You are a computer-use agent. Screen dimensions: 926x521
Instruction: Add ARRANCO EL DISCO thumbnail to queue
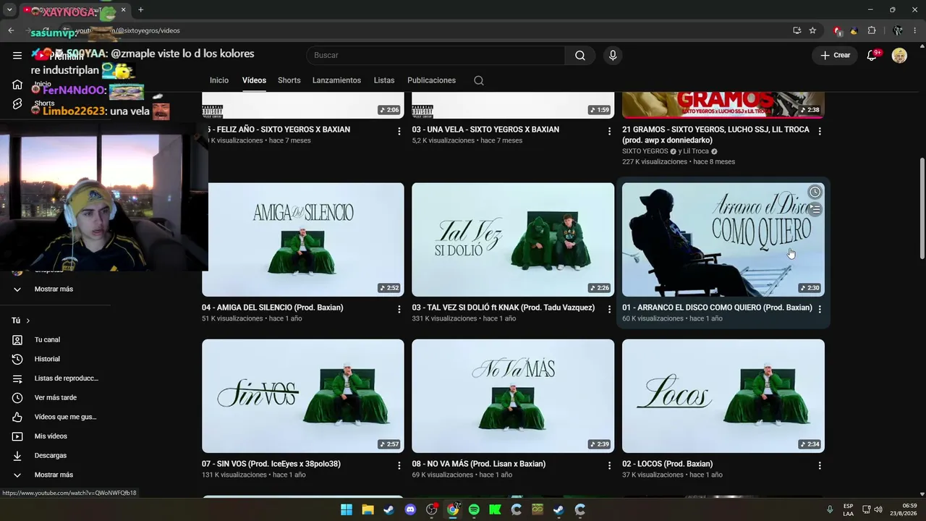[x=815, y=209]
